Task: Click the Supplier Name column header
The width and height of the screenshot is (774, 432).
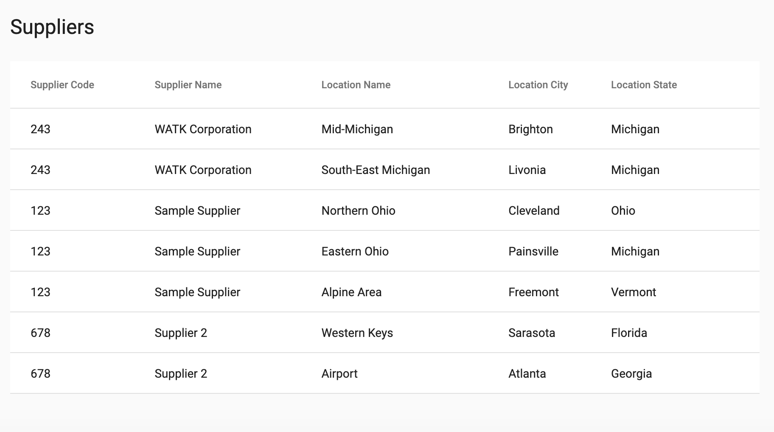Action: [x=188, y=85]
